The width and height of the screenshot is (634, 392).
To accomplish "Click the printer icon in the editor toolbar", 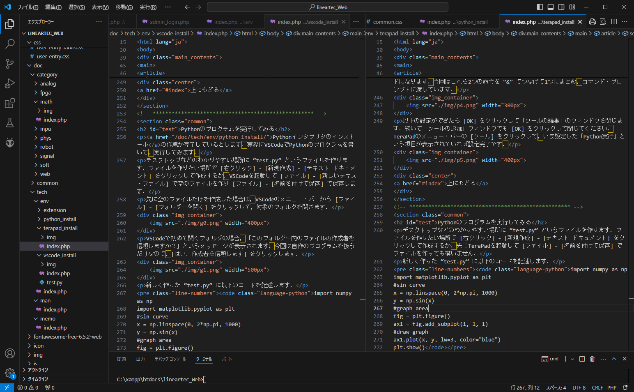I will point(592,22).
